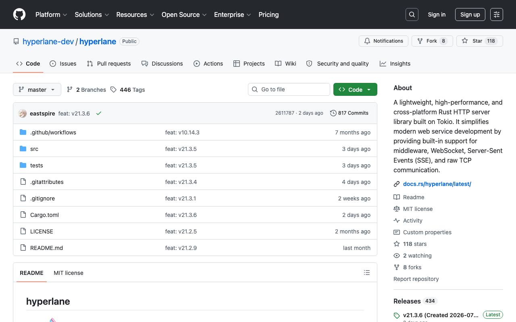
Task: Click commit hash 2611787
Action: pos(285,113)
